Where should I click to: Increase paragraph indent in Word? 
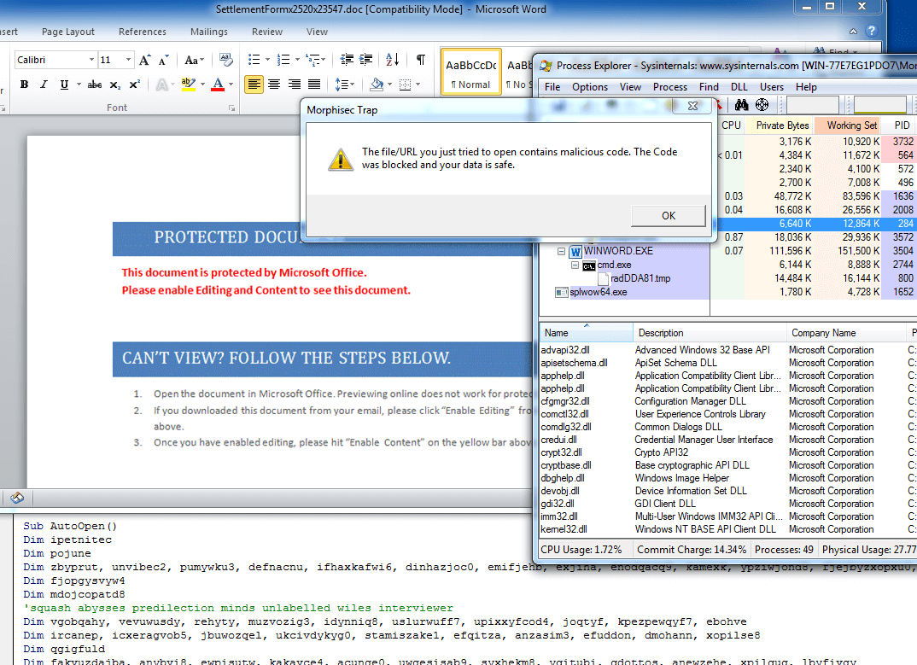pos(366,60)
